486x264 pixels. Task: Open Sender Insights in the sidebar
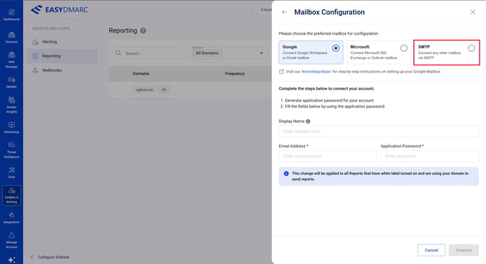12,105
